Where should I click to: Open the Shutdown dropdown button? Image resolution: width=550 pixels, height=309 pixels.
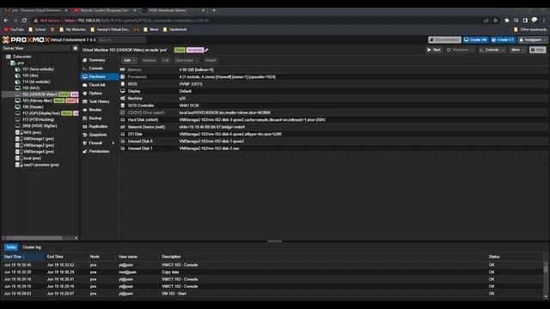[x=460, y=50]
